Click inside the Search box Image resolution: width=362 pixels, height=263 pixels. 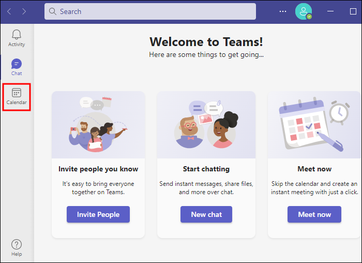[150, 11]
